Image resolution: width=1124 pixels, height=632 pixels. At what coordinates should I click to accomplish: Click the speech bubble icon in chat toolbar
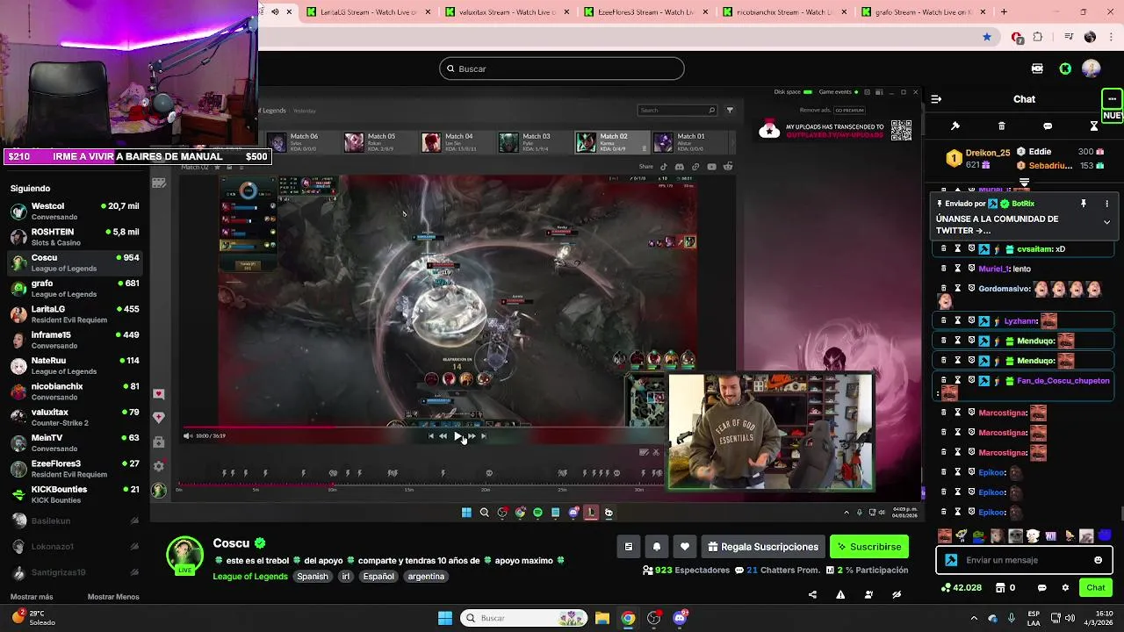tap(1048, 126)
